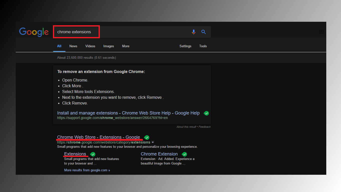The image size is (341, 192).
Task: Click the Extension · Ad. Added. description text
Action: pos(168,161)
